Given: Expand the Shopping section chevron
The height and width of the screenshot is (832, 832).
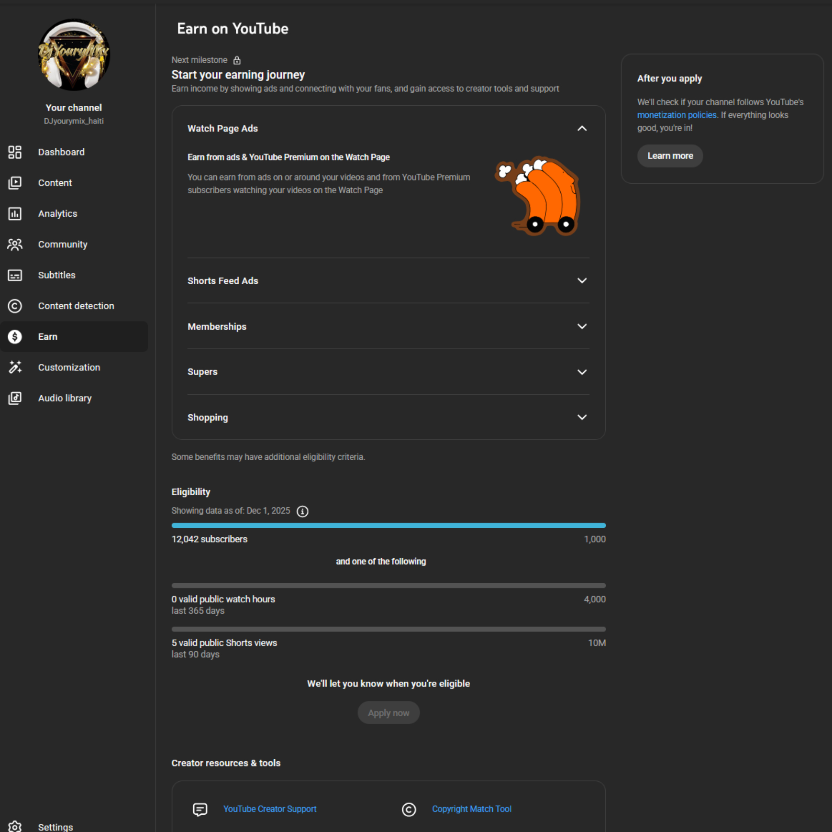Looking at the screenshot, I should [x=582, y=417].
